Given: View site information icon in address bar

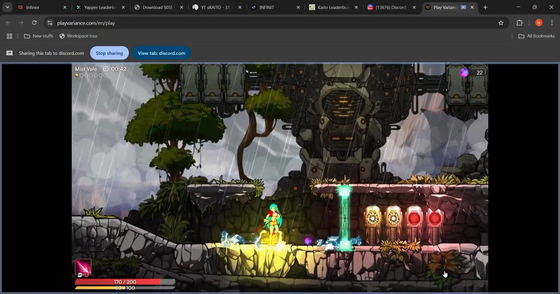Looking at the screenshot, I should coord(50,23).
